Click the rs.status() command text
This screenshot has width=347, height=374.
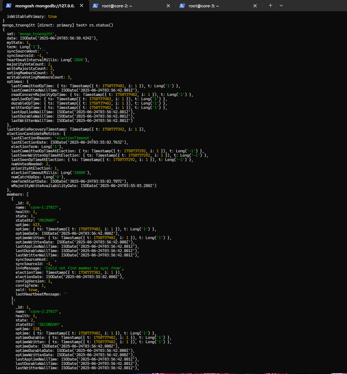pos(101,25)
